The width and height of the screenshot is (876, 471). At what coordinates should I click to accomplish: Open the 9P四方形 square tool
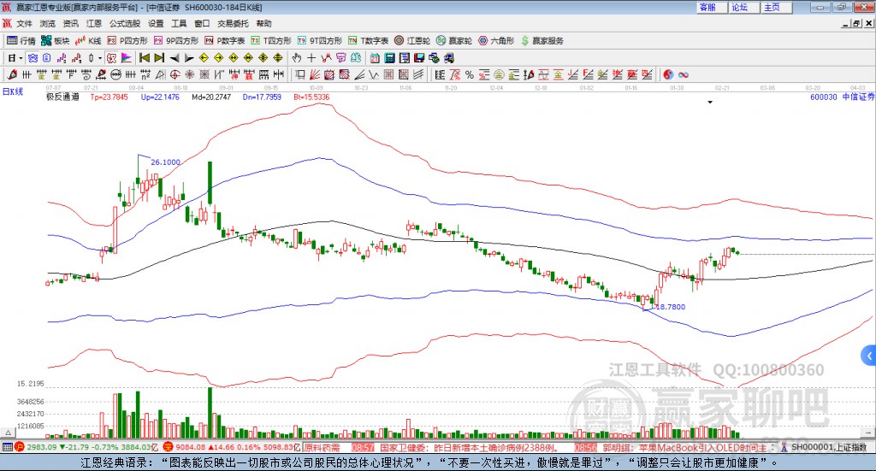click(x=176, y=41)
